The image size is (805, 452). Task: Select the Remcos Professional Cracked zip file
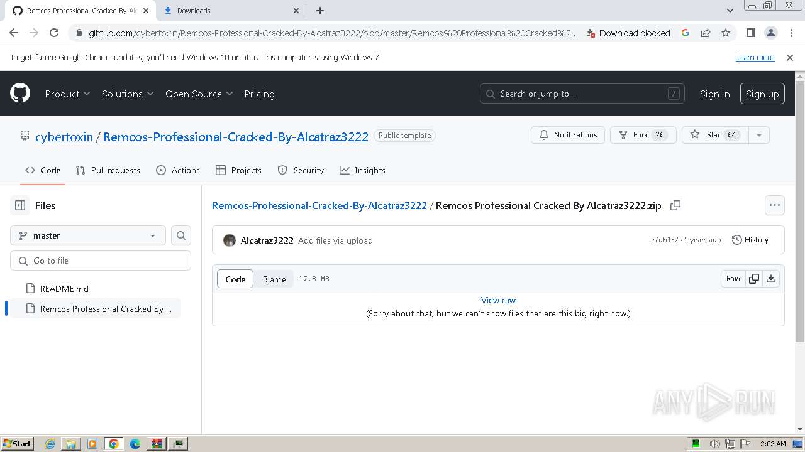pyautogui.click(x=96, y=309)
